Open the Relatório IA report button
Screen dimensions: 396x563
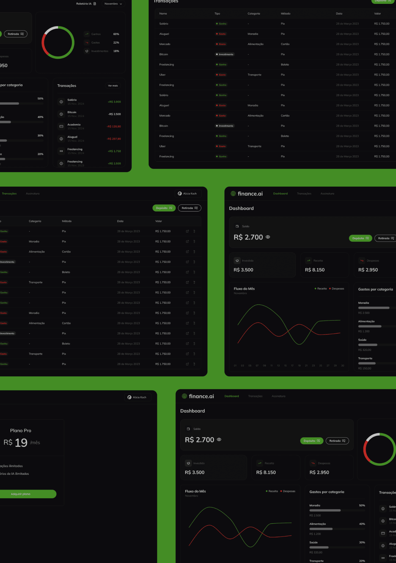[86, 4]
